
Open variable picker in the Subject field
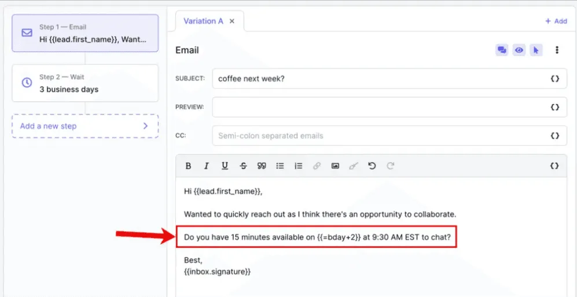554,79
